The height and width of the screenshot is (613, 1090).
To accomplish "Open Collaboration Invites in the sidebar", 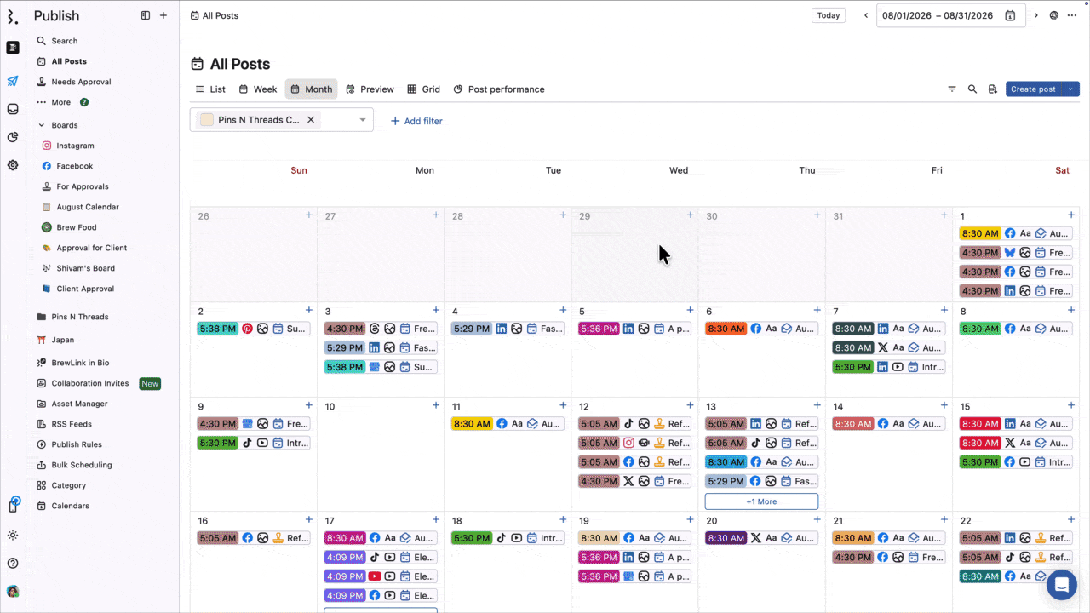I will coord(90,383).
